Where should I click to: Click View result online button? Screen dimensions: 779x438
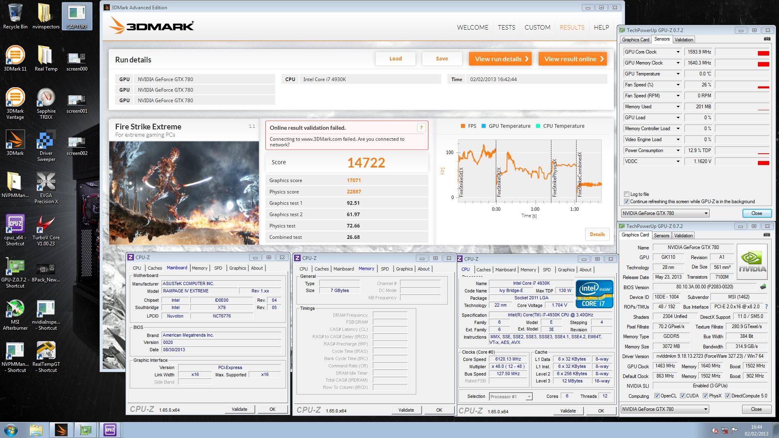[572, 59]
